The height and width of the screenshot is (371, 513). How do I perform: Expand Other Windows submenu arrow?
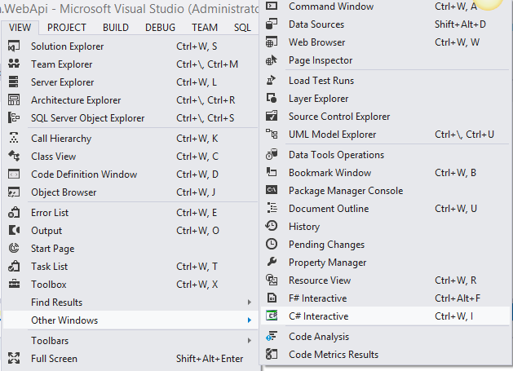click(x=250, y=320)
